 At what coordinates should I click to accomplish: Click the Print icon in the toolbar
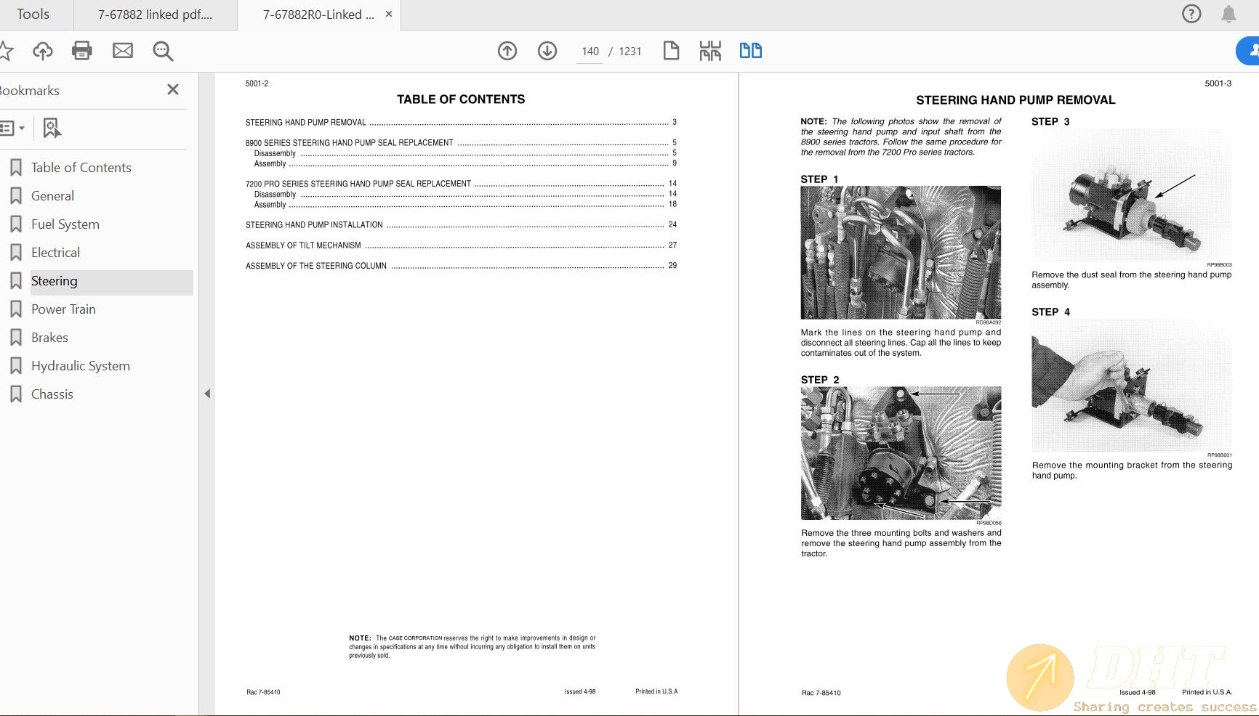coord(82,51)
